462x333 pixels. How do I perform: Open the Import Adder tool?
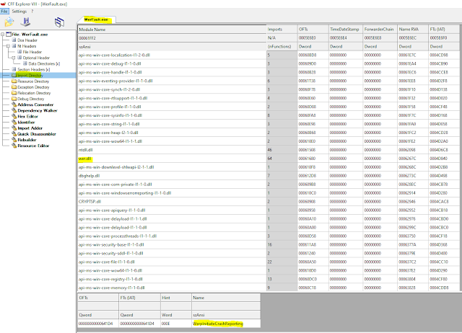pyautogui.click(x=30, y=128)
